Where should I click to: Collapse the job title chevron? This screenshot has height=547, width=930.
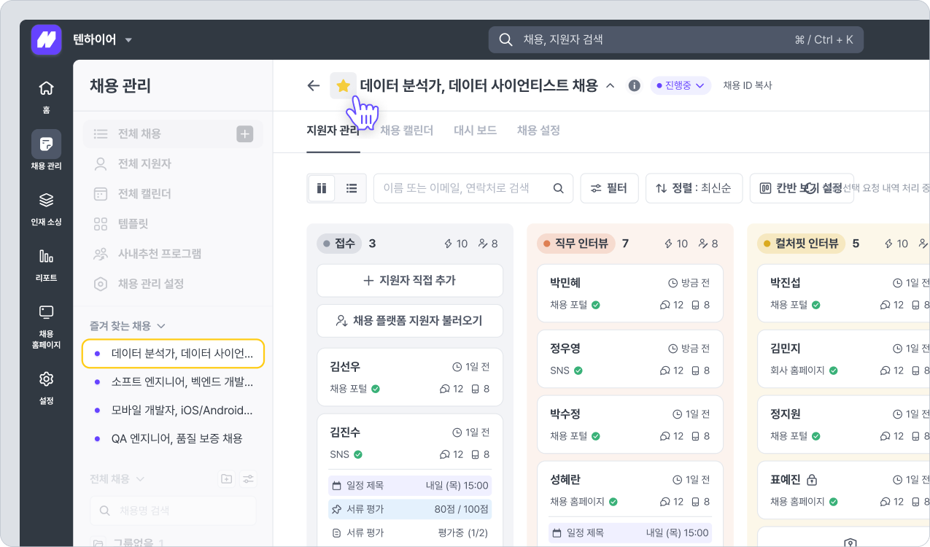[611, 85]
